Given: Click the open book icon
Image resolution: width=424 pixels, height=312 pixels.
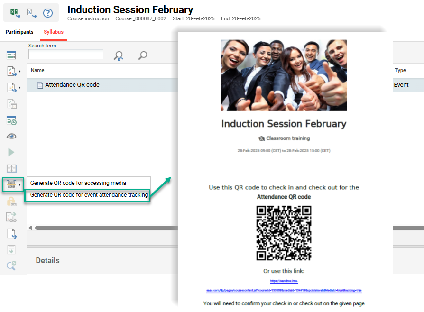Looking at the screenshot, I should pos(11,168).
